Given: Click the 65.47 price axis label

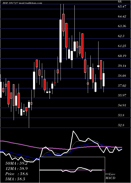Looking at the screenshot, I should point(122,7).
